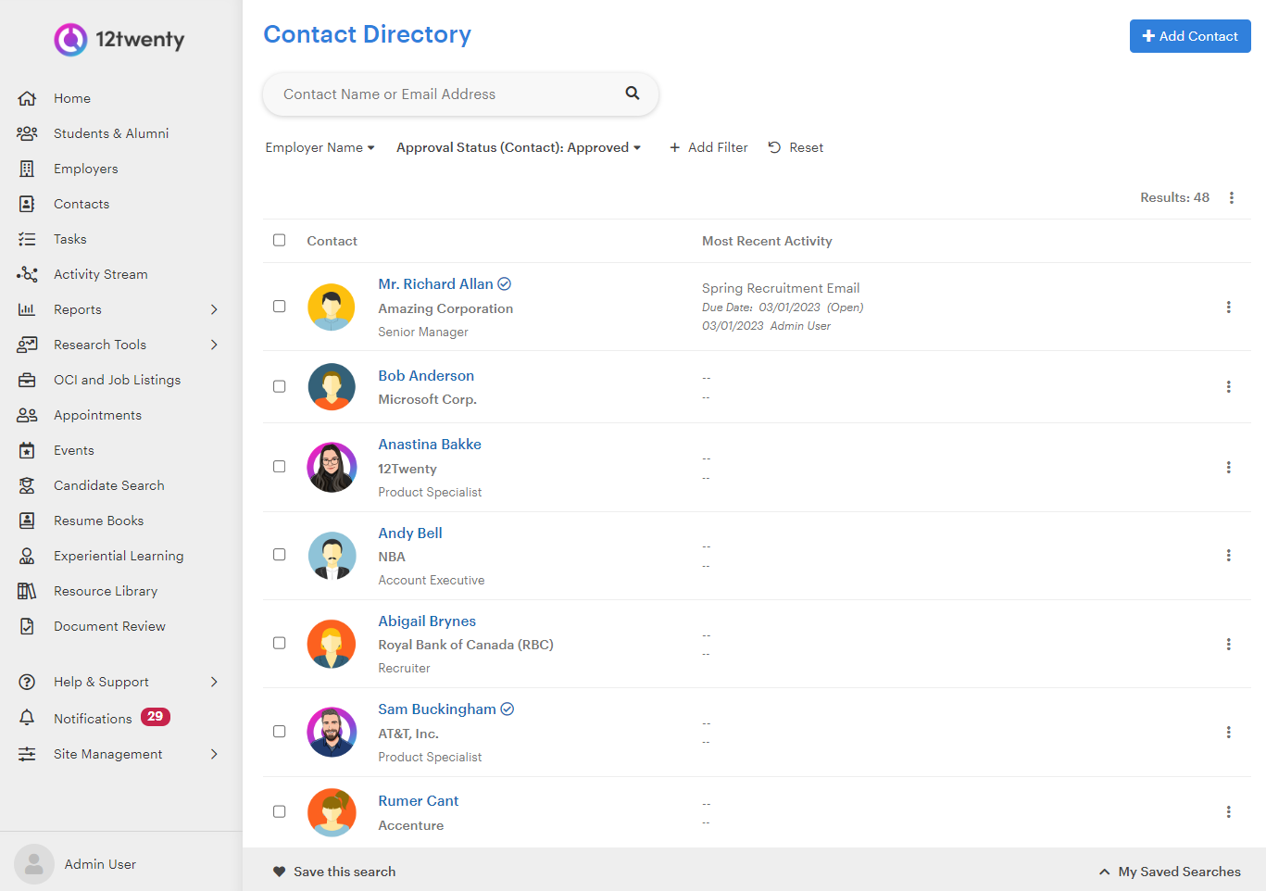Click the Tasks checklist icon

pos(27,239)
